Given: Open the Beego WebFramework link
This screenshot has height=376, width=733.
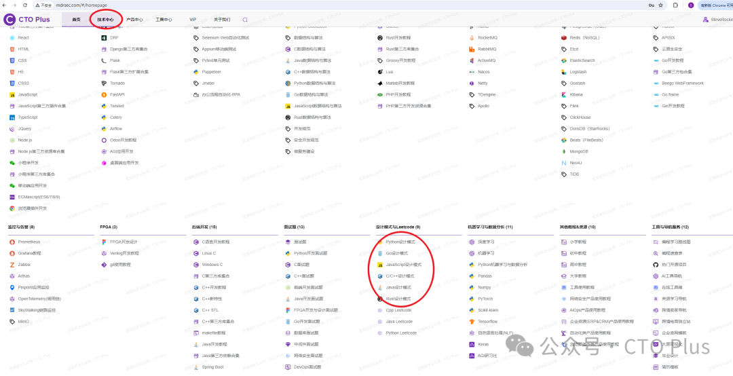Looking at the screenshot, I should tap(683, 83).
